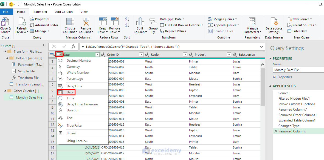Choose Time data type
This screenshot has height=160, width=324.
coord(83,98)
